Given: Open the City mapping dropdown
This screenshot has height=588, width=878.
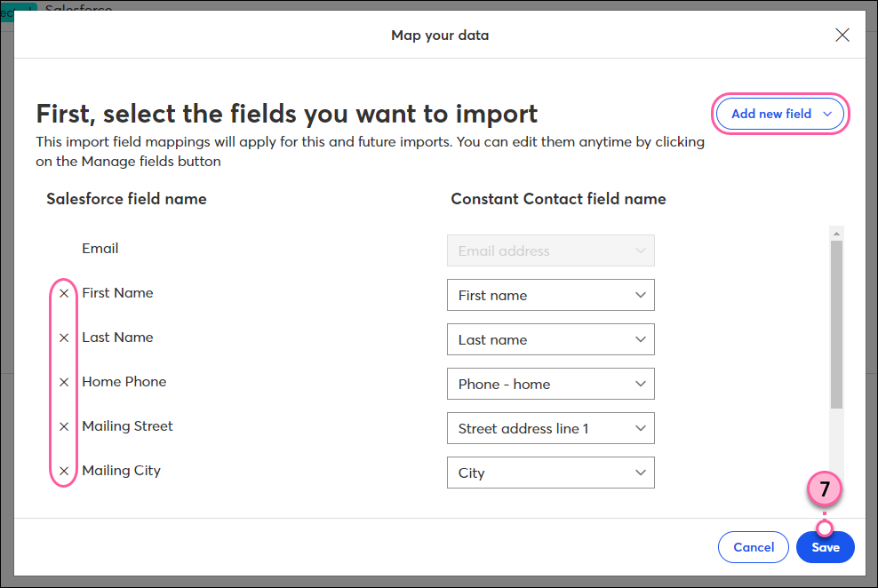Looking at the screenshot, I should click(x=550, y=473).
